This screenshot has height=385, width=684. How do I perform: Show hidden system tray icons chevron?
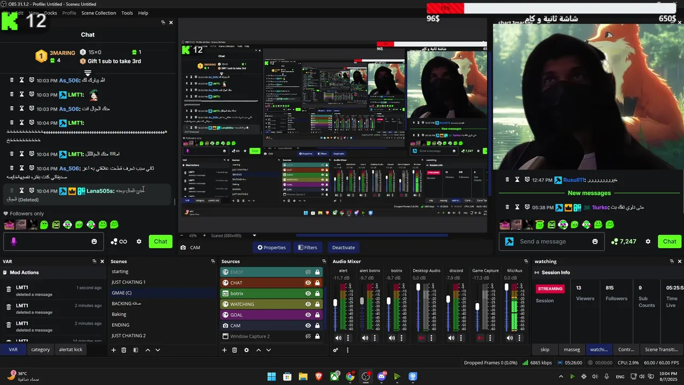pos(561,376)
